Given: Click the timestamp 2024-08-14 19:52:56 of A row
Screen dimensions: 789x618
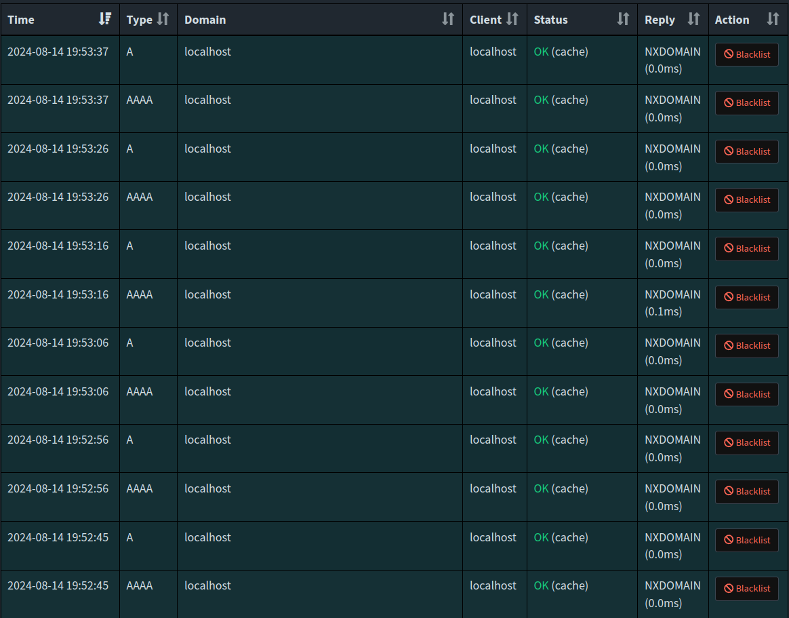Looking at the screenshot, I should coord(58,440).
